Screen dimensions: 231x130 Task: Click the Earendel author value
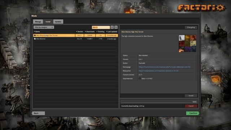click(x=142, y=63)
